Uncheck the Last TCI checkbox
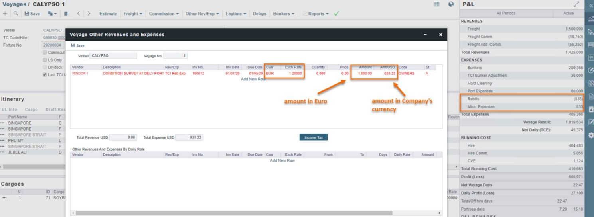The image size is (594, 217). click(x=45, y=75)
